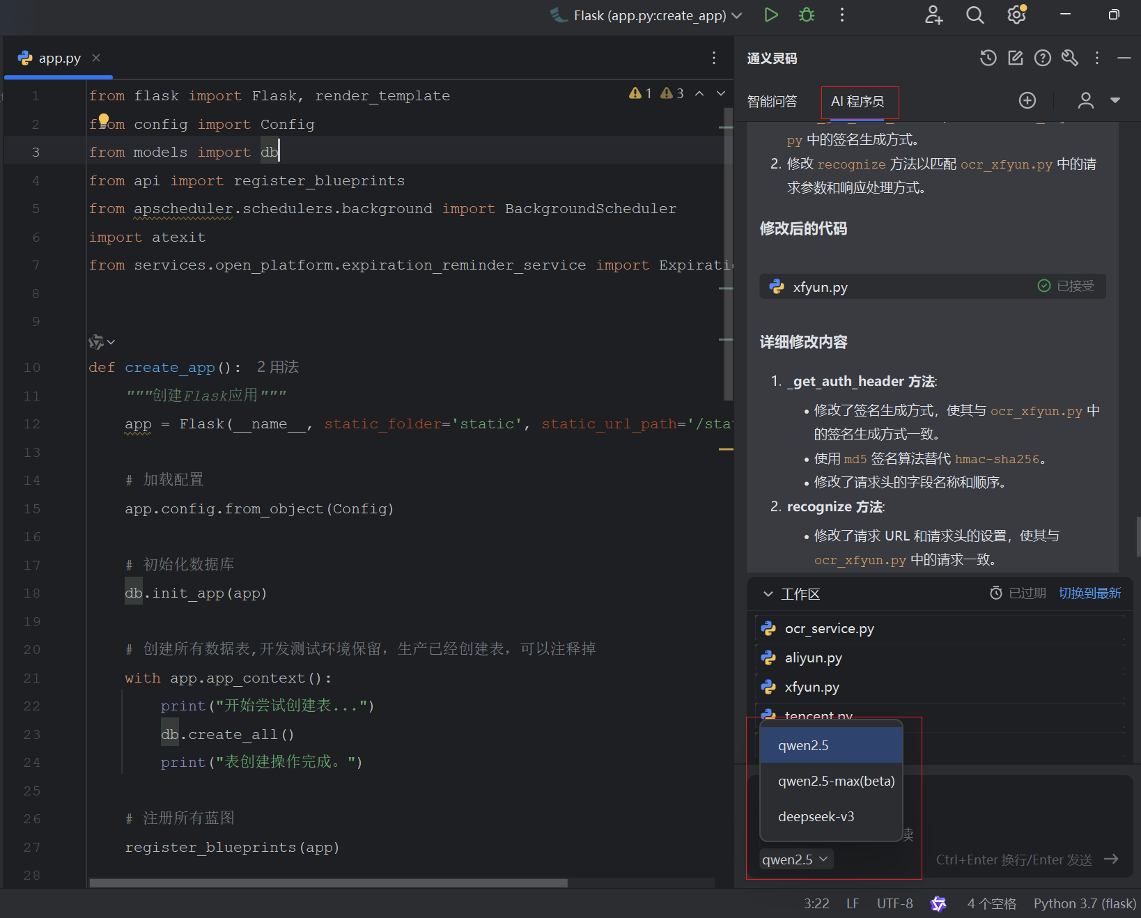This screenshot has width=1141, height=918.
Task: Click 切换到最新 link in workspace panel
Action: (1089, 593)
